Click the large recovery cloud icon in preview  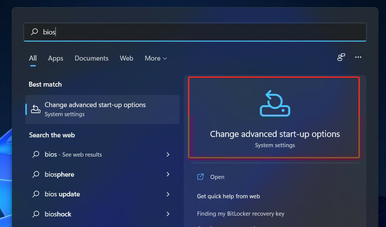pyautogui.click(x=274, y=103)
